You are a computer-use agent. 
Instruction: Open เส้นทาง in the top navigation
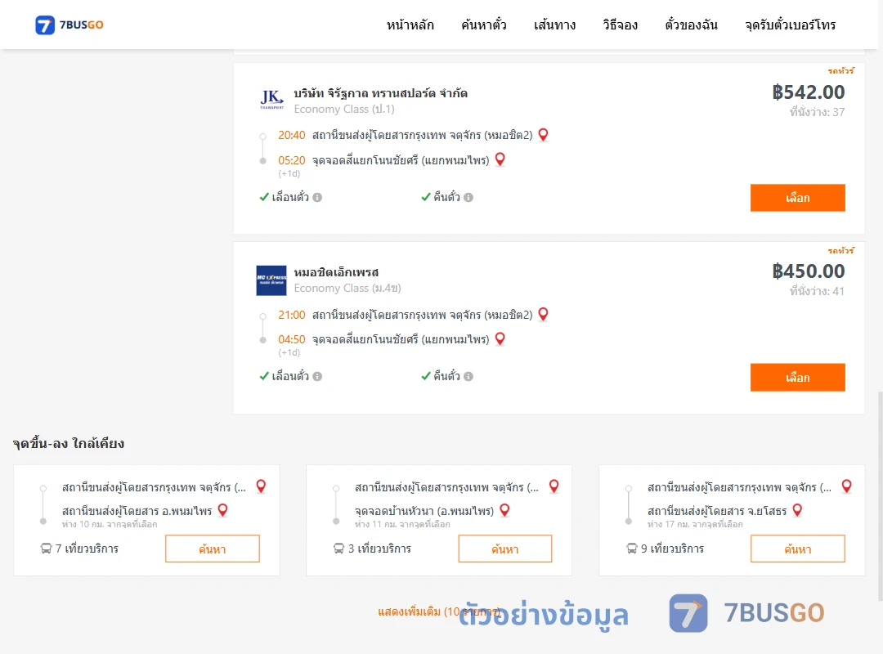554,25
